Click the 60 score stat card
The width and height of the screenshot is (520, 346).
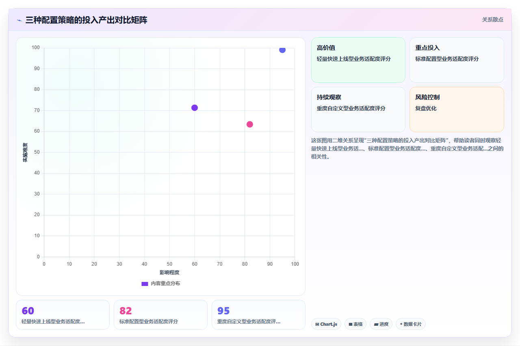(x=63, y=315)
